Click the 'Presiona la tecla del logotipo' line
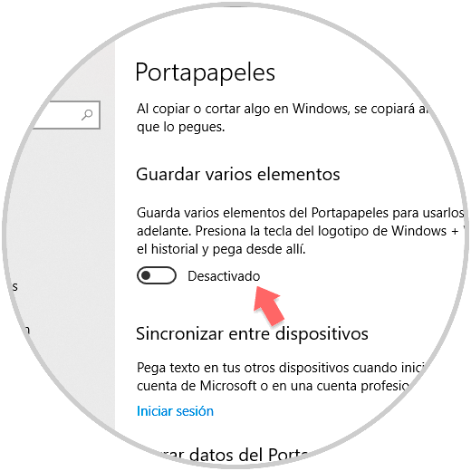Viewport: 471px width, 471px height. (302, 231)
